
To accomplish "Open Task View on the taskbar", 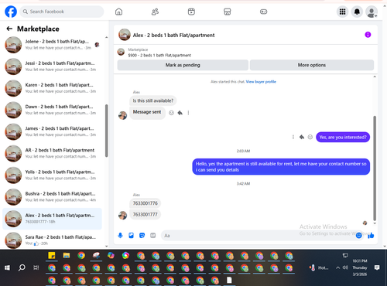I will coord(36,267).
